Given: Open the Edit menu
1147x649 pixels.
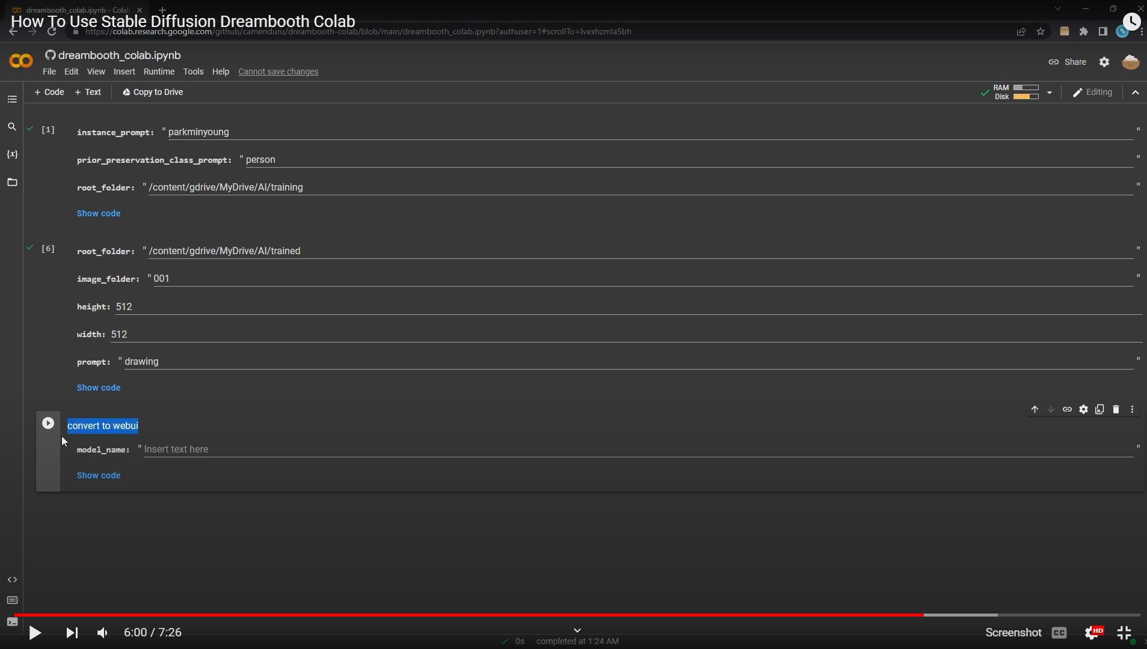Looking at the screenshot, I should click(x=71, y=72).
